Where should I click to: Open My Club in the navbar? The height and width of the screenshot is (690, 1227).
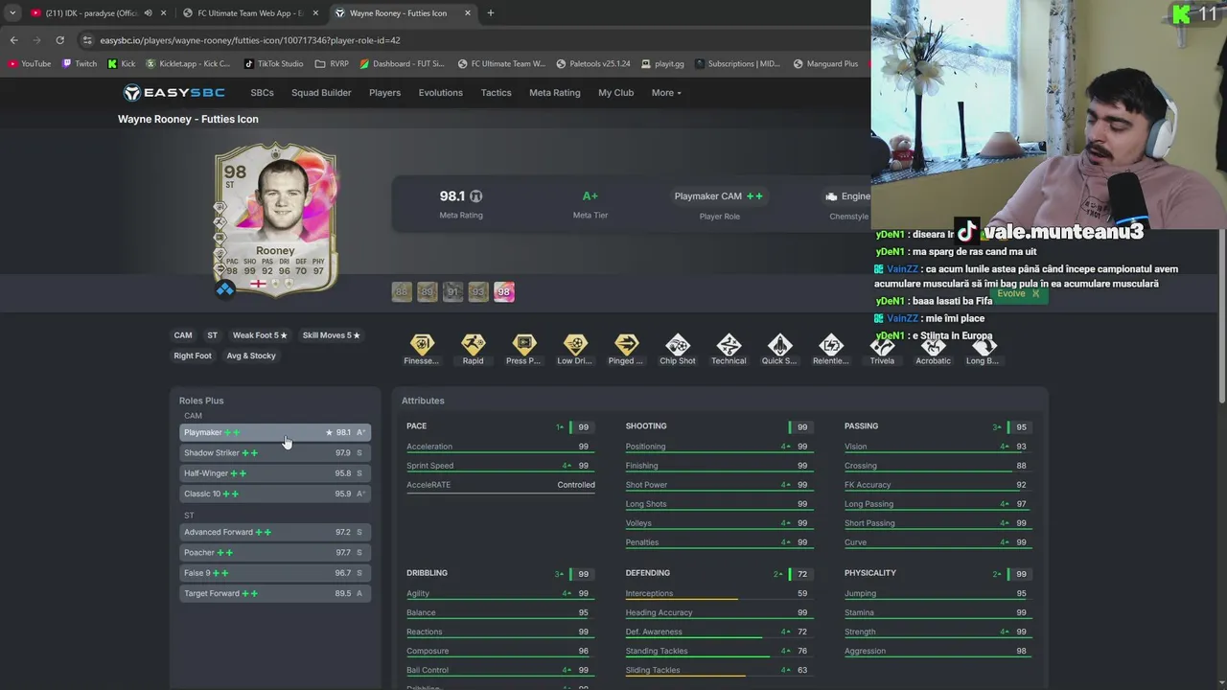click(x=615, y=93)
